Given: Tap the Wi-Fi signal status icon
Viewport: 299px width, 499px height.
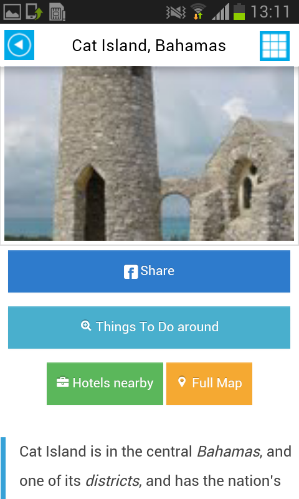Looking at the screenshot, I should coord(198,12).
